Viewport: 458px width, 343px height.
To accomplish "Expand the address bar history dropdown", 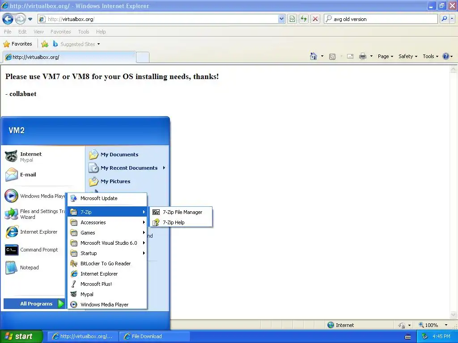I will pos(281,19).
